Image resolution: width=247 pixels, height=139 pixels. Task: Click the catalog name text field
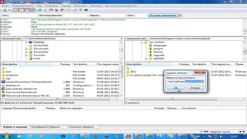tap(186, 81)
